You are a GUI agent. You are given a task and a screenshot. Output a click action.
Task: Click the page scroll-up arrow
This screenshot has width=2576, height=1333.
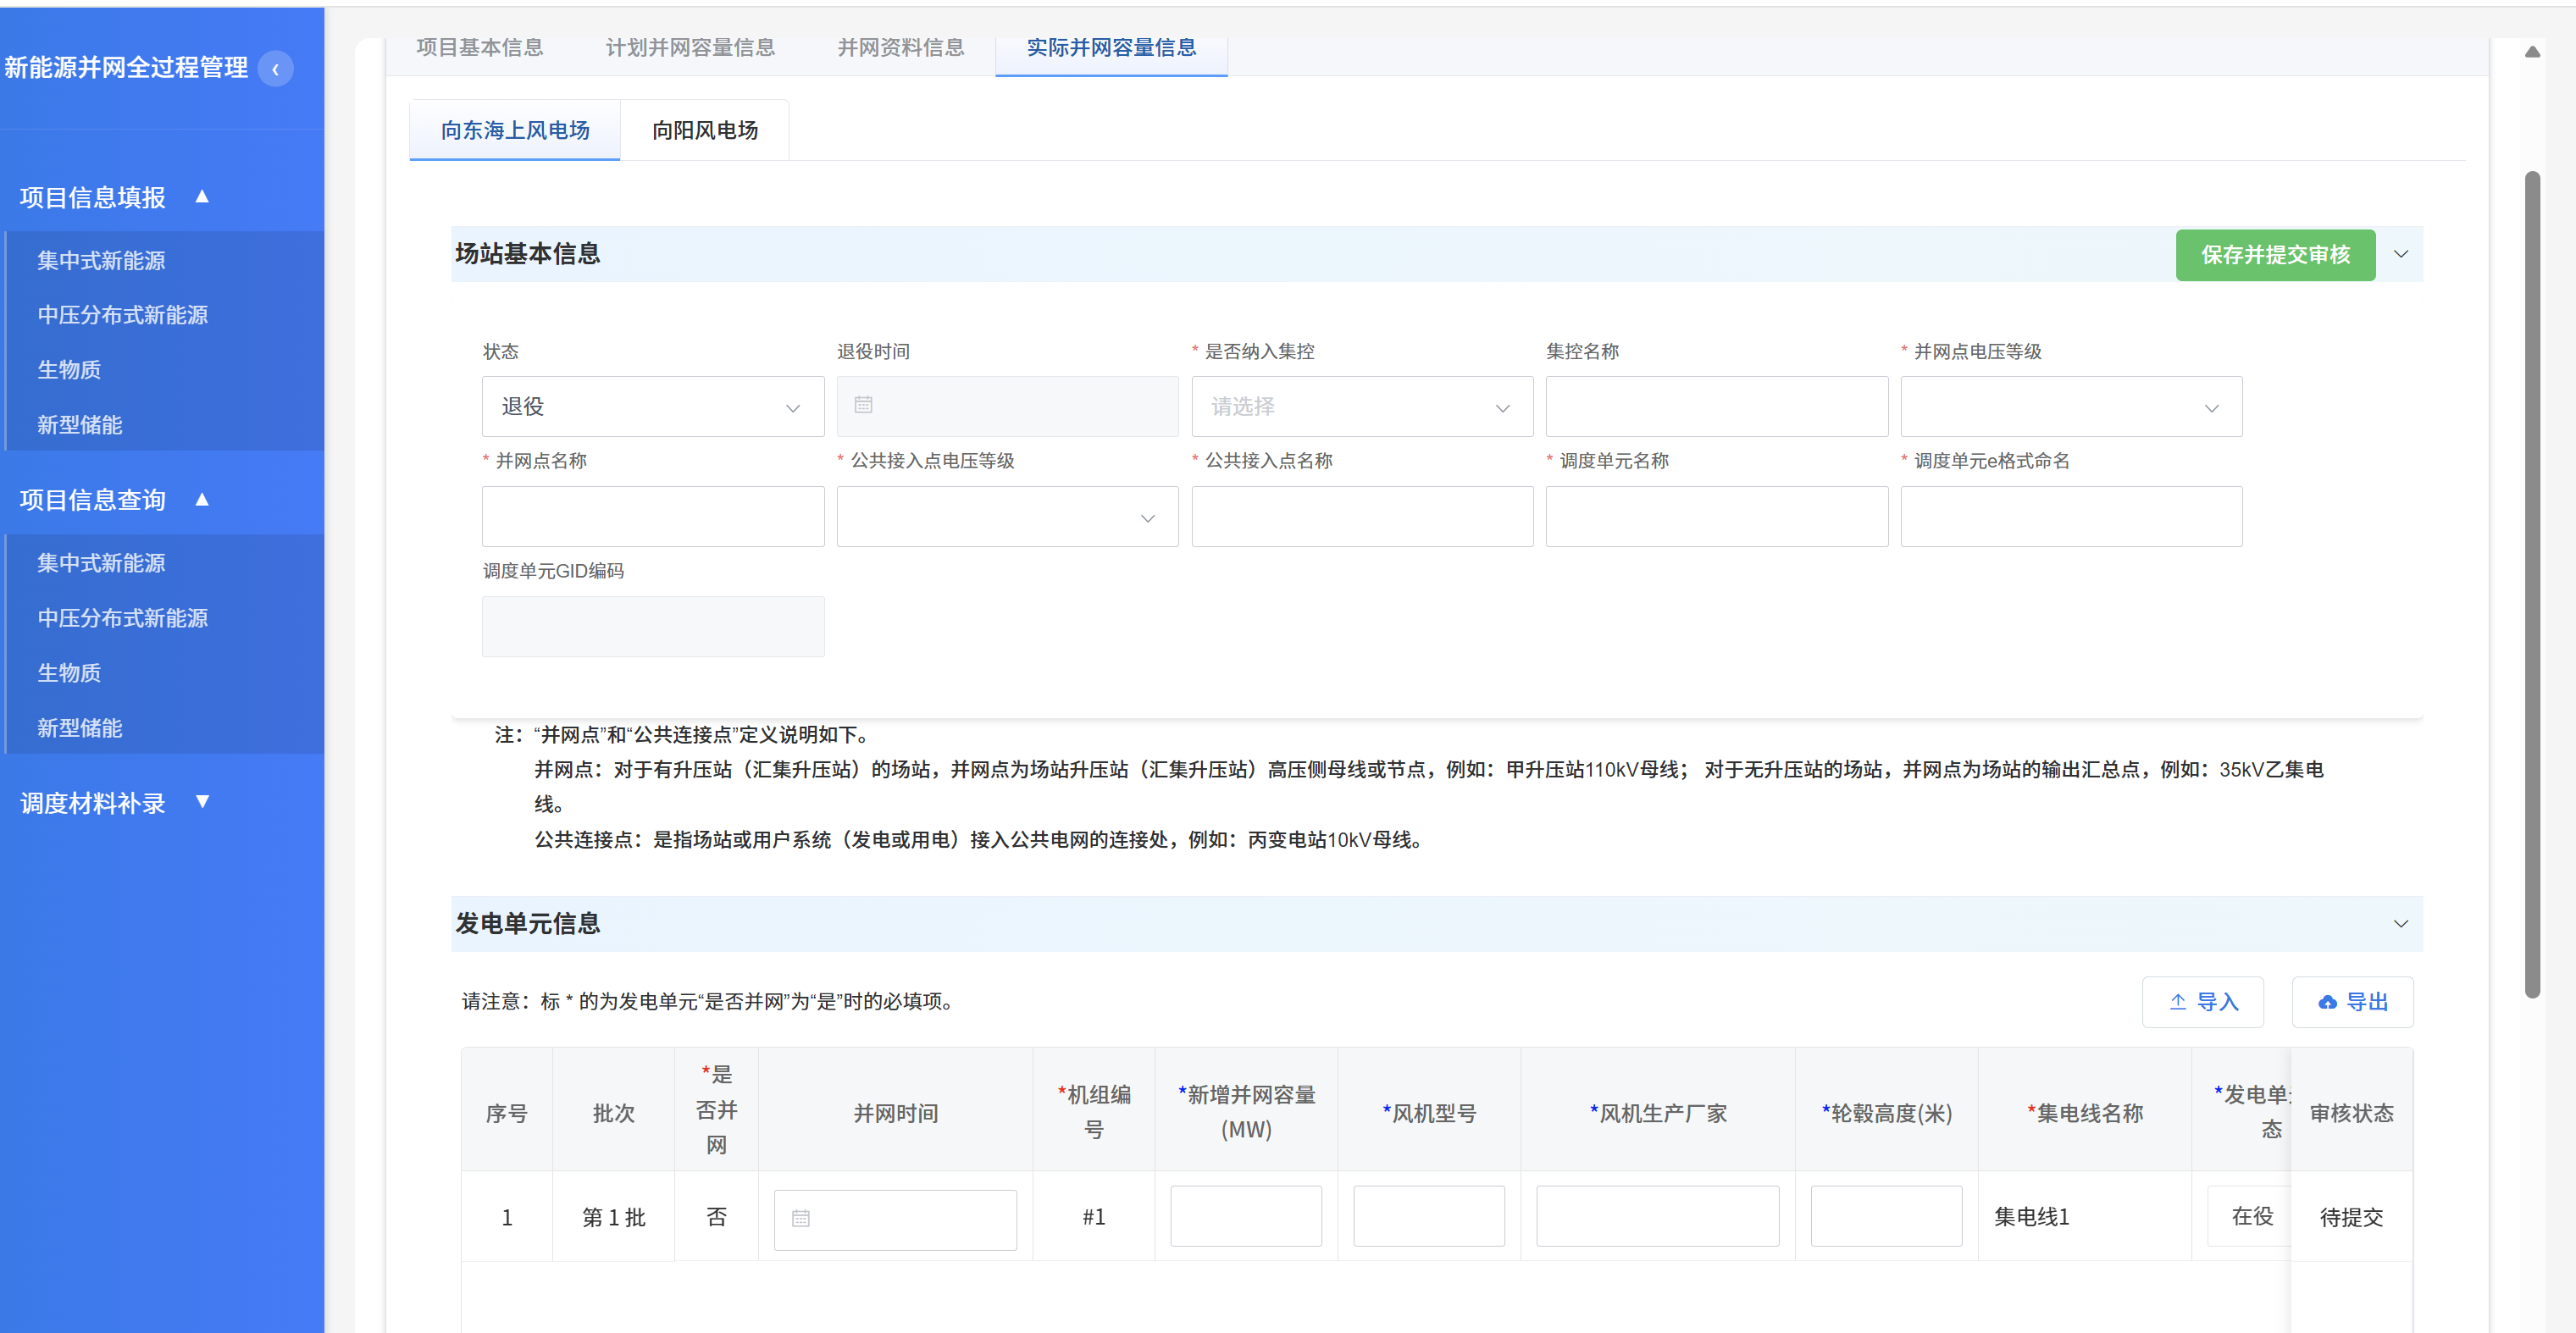[2532, 52]
